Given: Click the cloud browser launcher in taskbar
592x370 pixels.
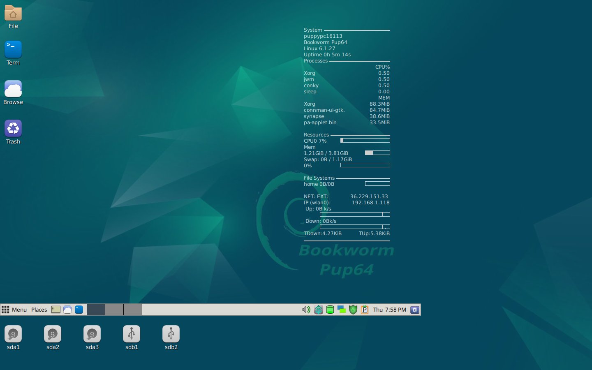Looking at the screenshot, I should 67,310.
